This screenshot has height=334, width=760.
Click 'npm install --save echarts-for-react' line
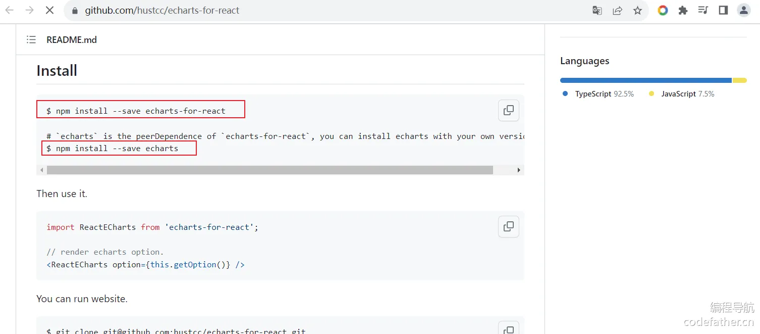pos(136,111)
